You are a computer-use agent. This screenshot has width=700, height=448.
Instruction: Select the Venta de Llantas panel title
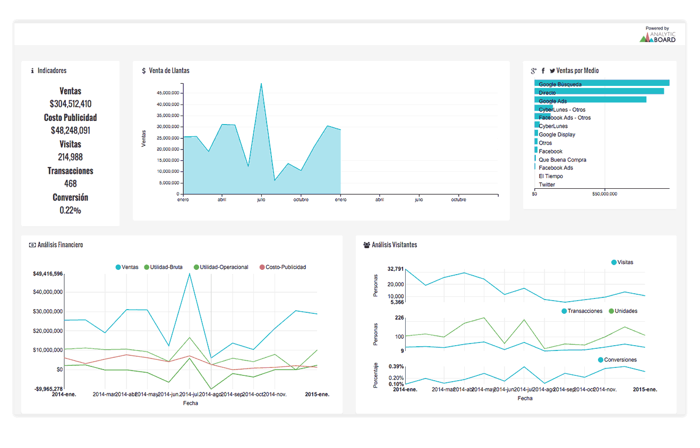[169, 70]
